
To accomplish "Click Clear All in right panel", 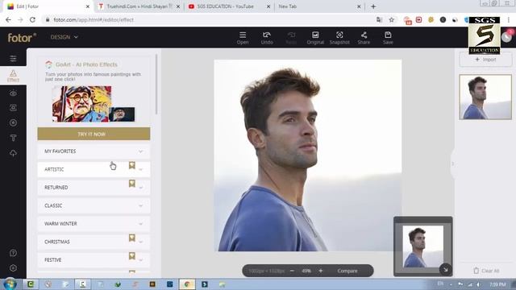I will [x=486, y=271].
